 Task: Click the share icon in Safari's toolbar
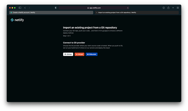click(x=168, y=8)
